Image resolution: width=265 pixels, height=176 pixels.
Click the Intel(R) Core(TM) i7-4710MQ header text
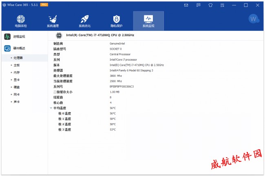point(100,35)
